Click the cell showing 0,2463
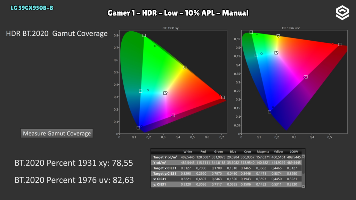 (217, 179)
